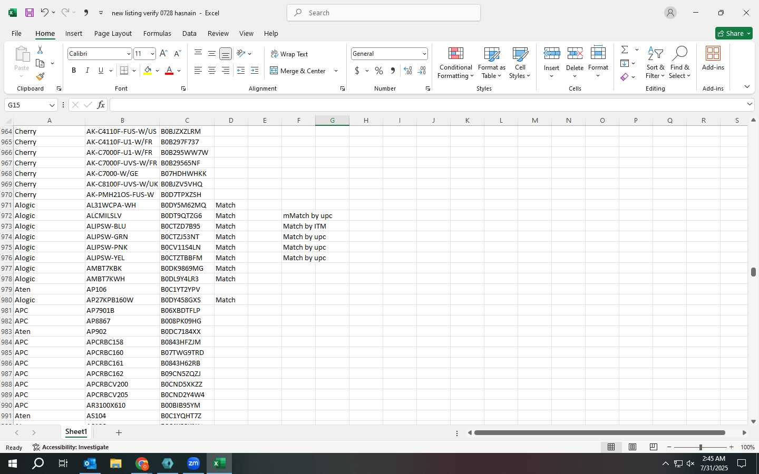Image resolution: width=759 pixels, height=474 pixels.
Task: Cut the selection with the scissors icon
Action: pyautogui.click(x=40, y=50)
